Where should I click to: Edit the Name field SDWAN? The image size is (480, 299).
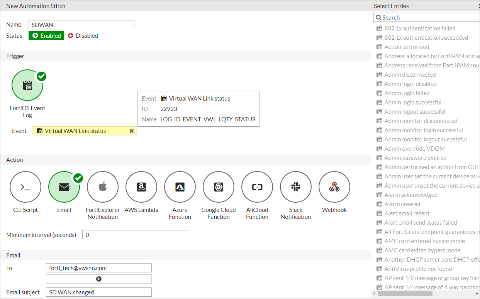click(81, 25)
